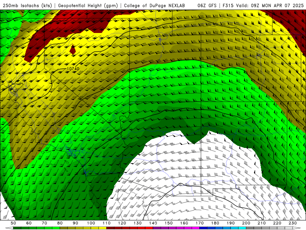Select the darkest green swatch starting the color bar
Screen dimensions: 306x230
click(17, 228)
